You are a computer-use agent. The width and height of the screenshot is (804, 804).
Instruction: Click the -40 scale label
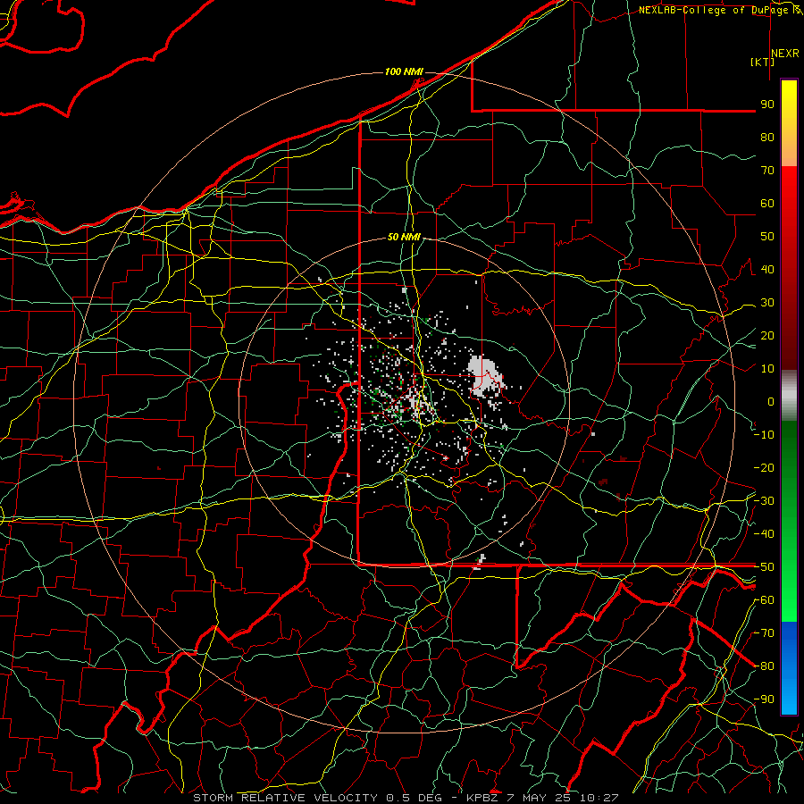coord(764,534)
